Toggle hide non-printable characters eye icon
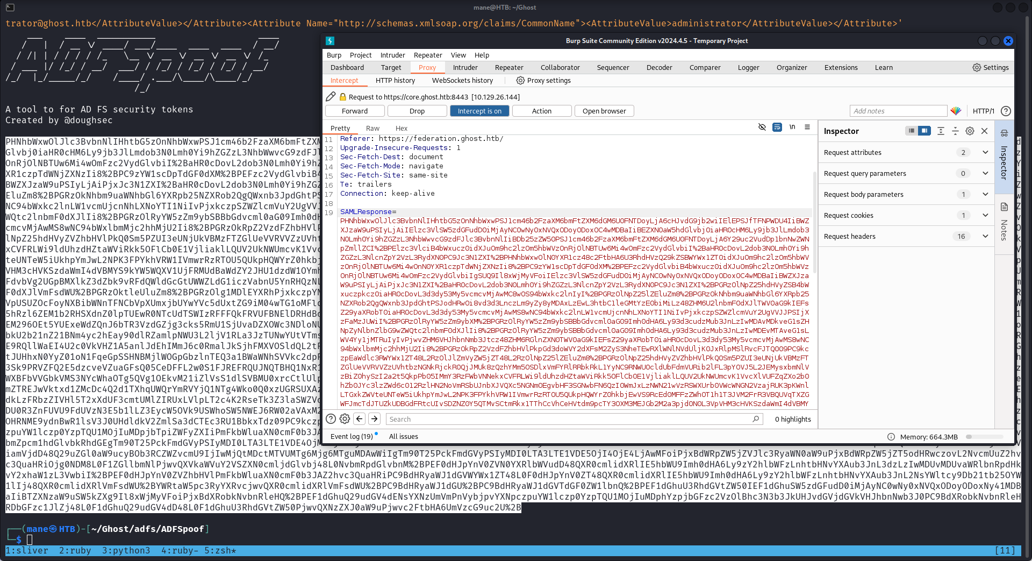The image size is (1032, 561). click(762, 127)
